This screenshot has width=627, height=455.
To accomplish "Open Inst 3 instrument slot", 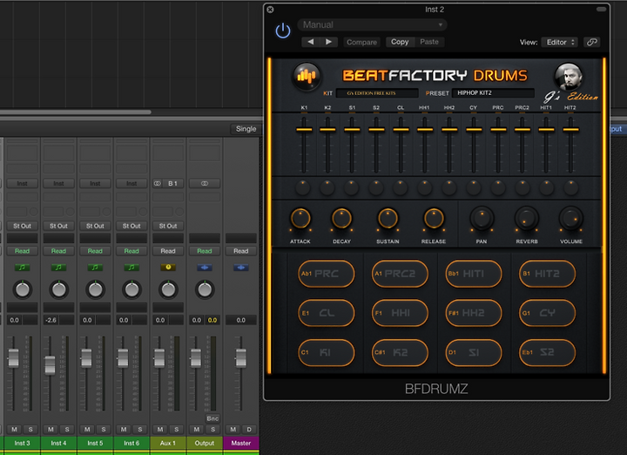I will [22, 183].
